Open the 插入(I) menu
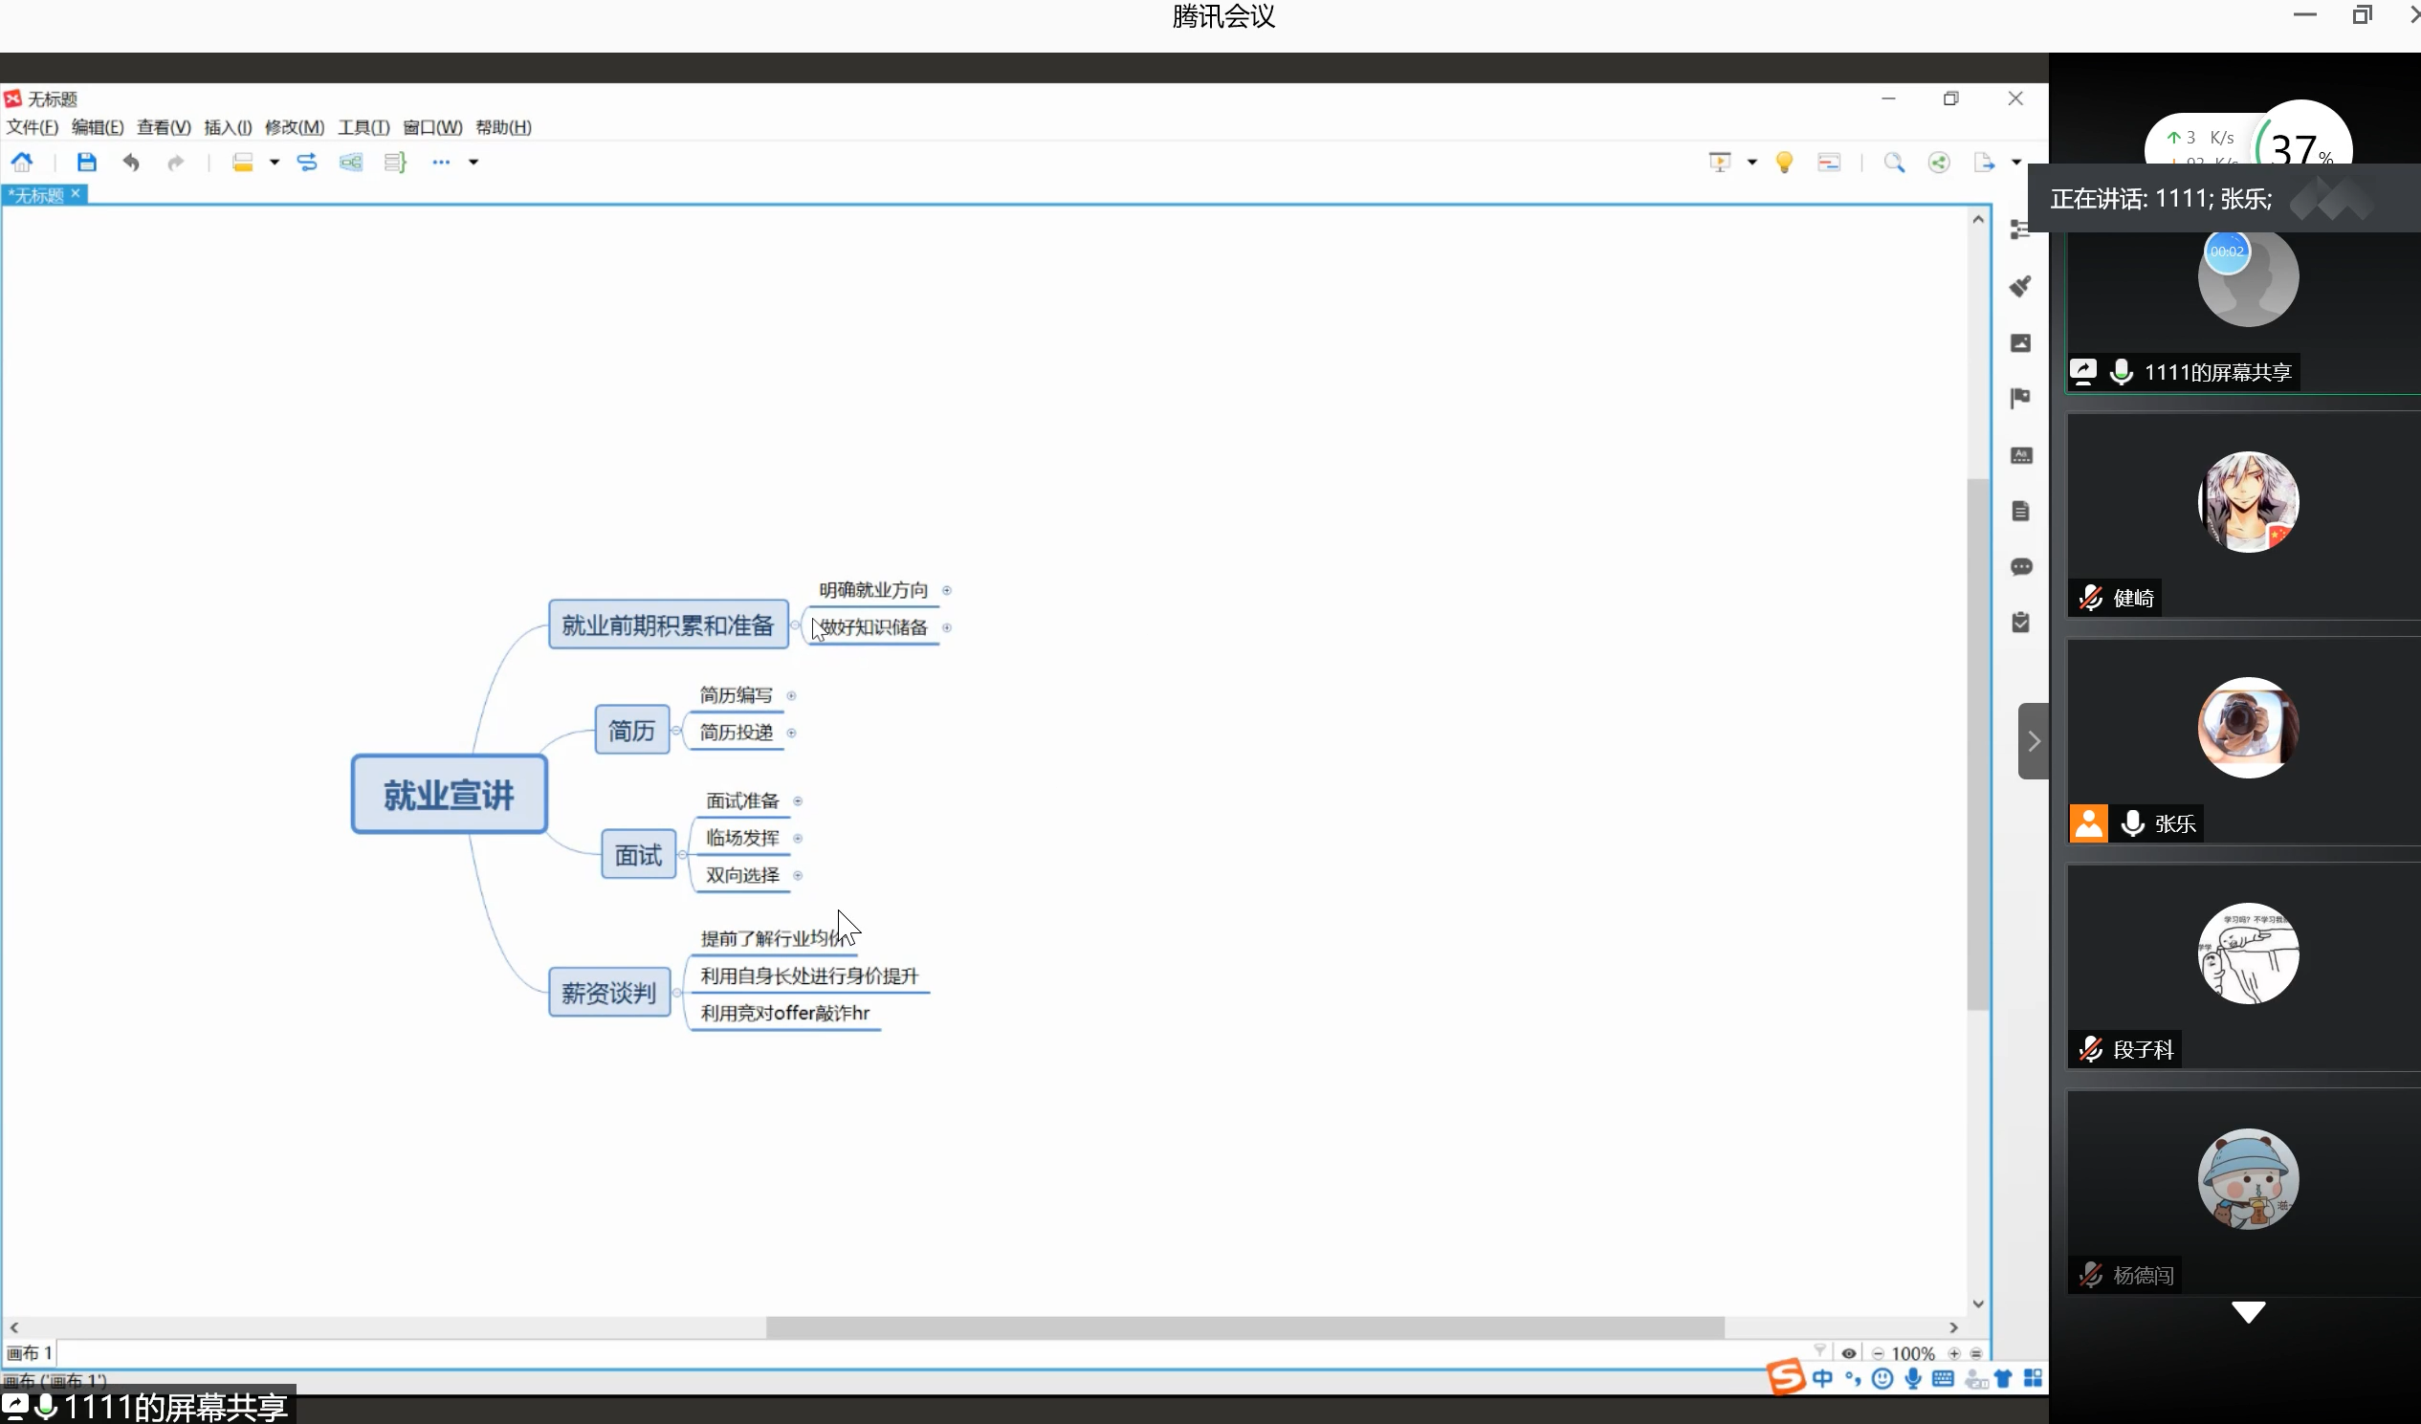The width and height of the screenshot is (2421, 1424). pos(228,128)
